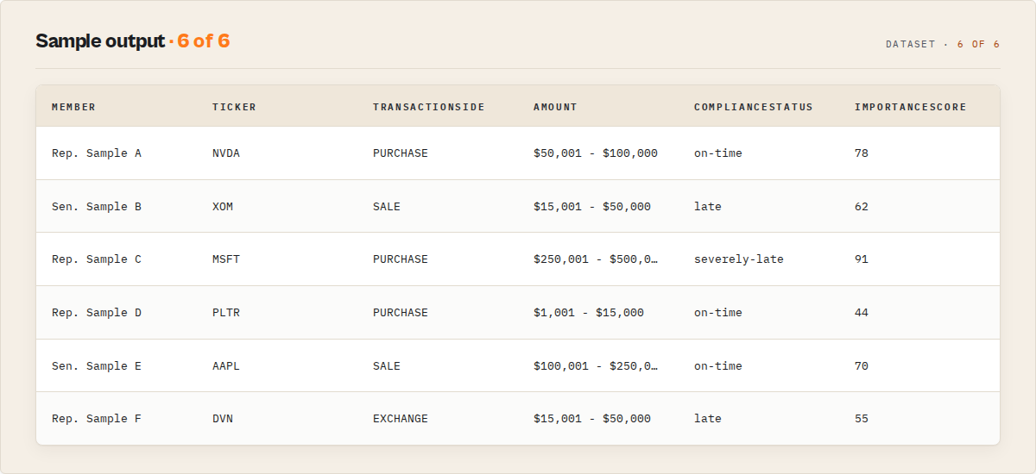1036x474 pixels.
Task: Click the XOM ticker cell
Action: (x=223, y=207)
